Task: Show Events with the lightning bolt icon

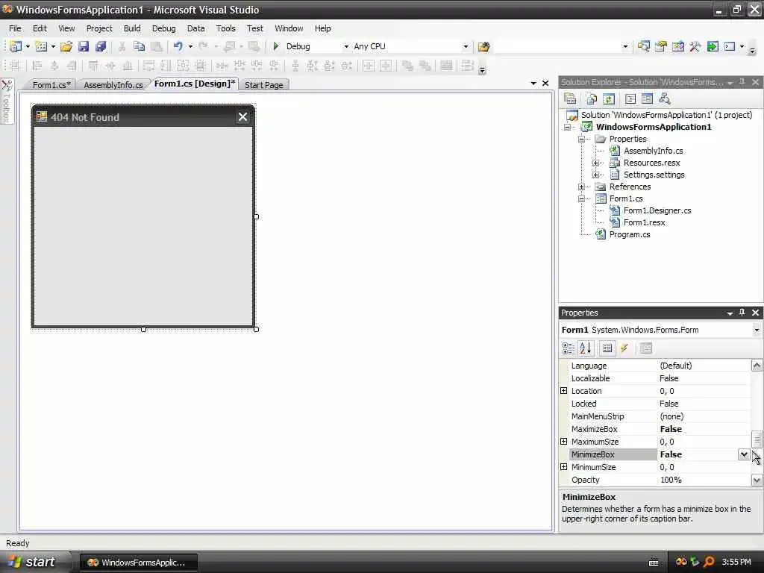Action: 624,348
